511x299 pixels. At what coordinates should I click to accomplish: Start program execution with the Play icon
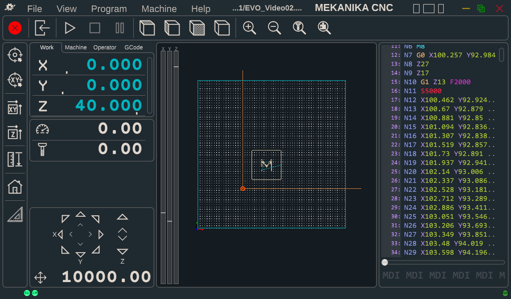click(70, 28)
